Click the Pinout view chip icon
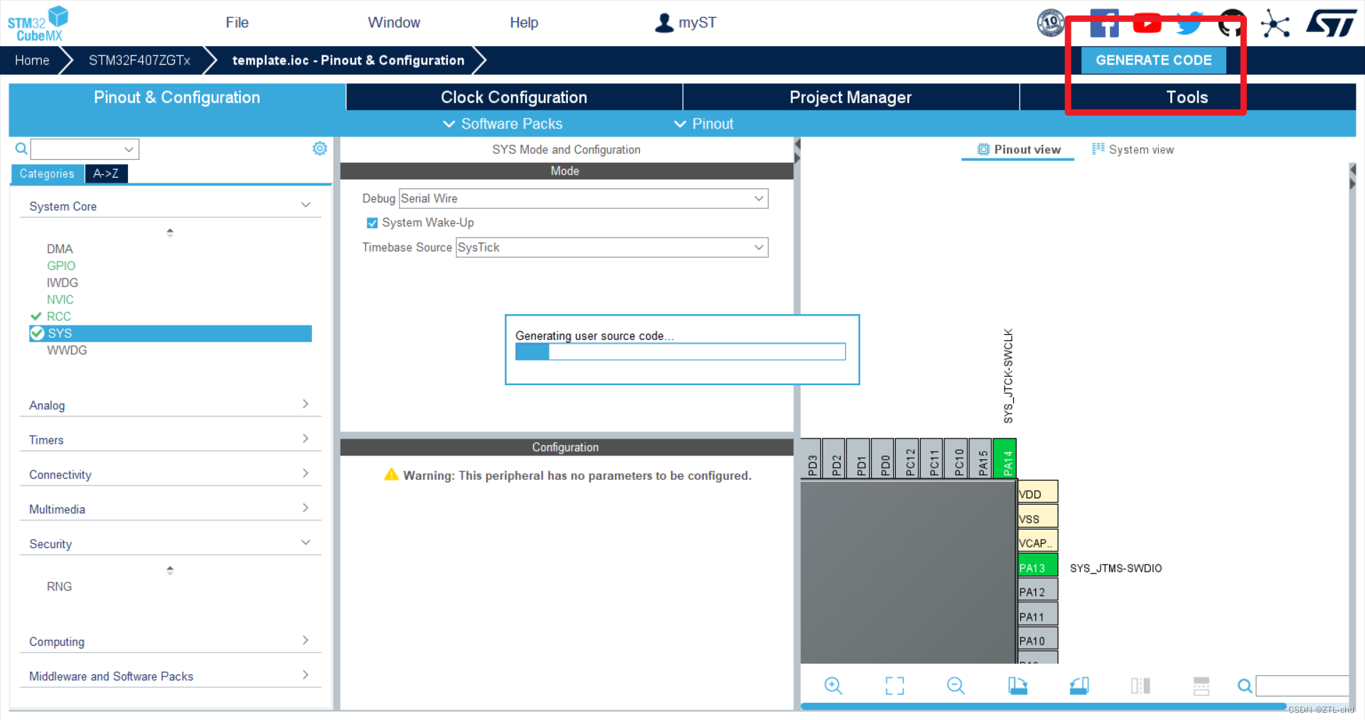 (983, 149)
